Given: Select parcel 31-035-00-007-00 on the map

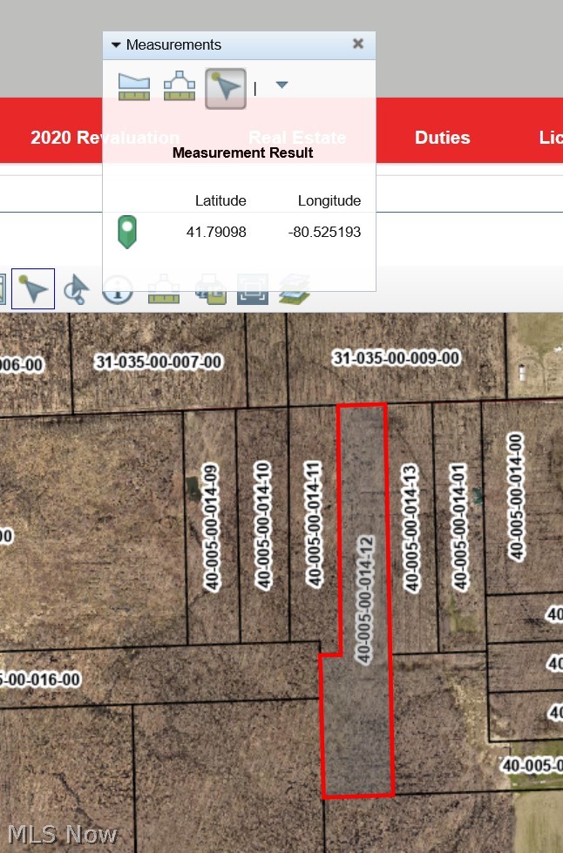Looking at the screenshot, I should tap(158, 362).
